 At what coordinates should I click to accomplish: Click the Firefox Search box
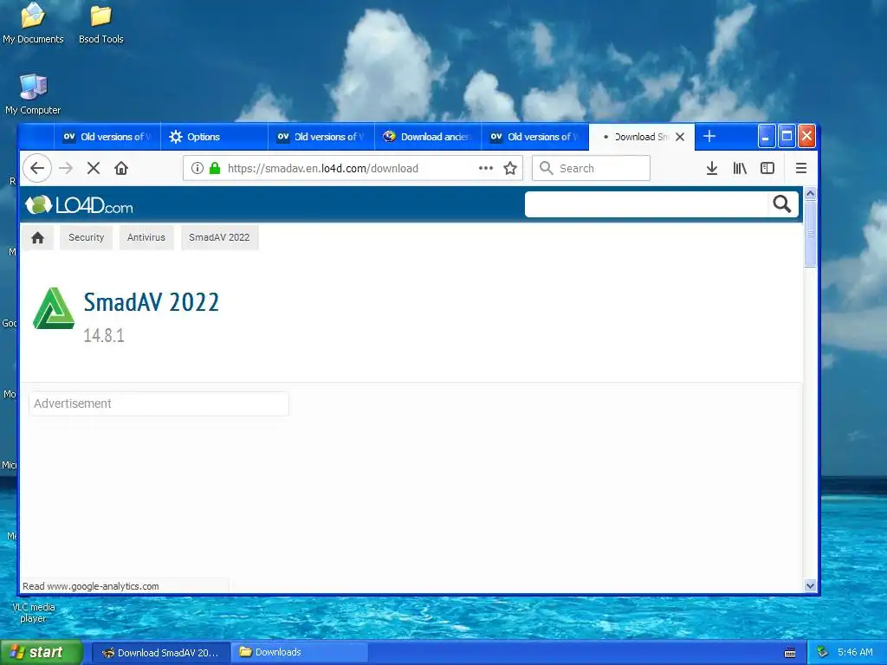point(591,168)
